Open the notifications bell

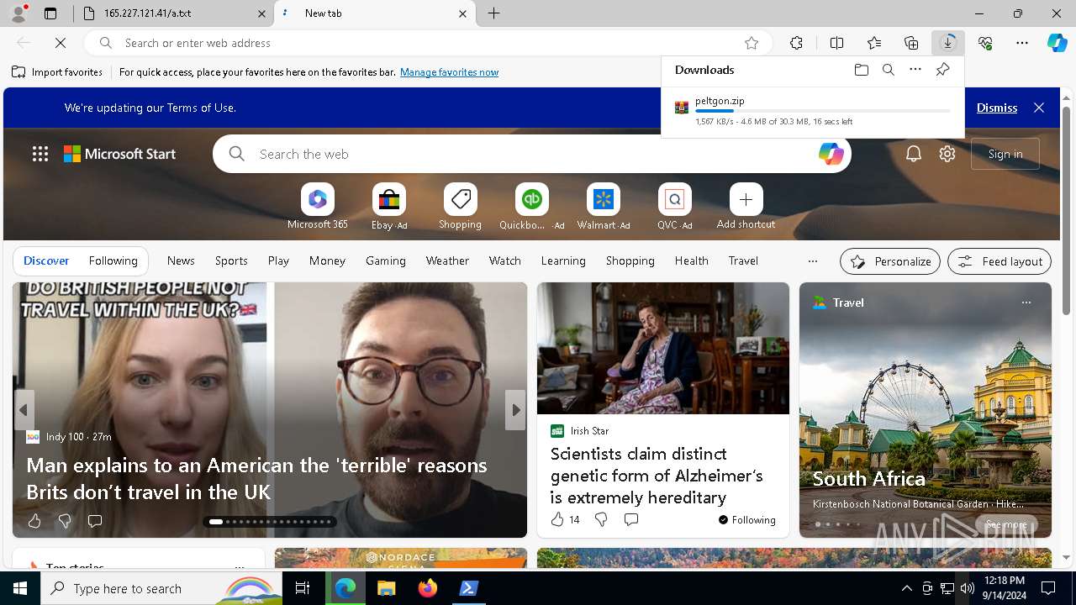click(914, 154)
